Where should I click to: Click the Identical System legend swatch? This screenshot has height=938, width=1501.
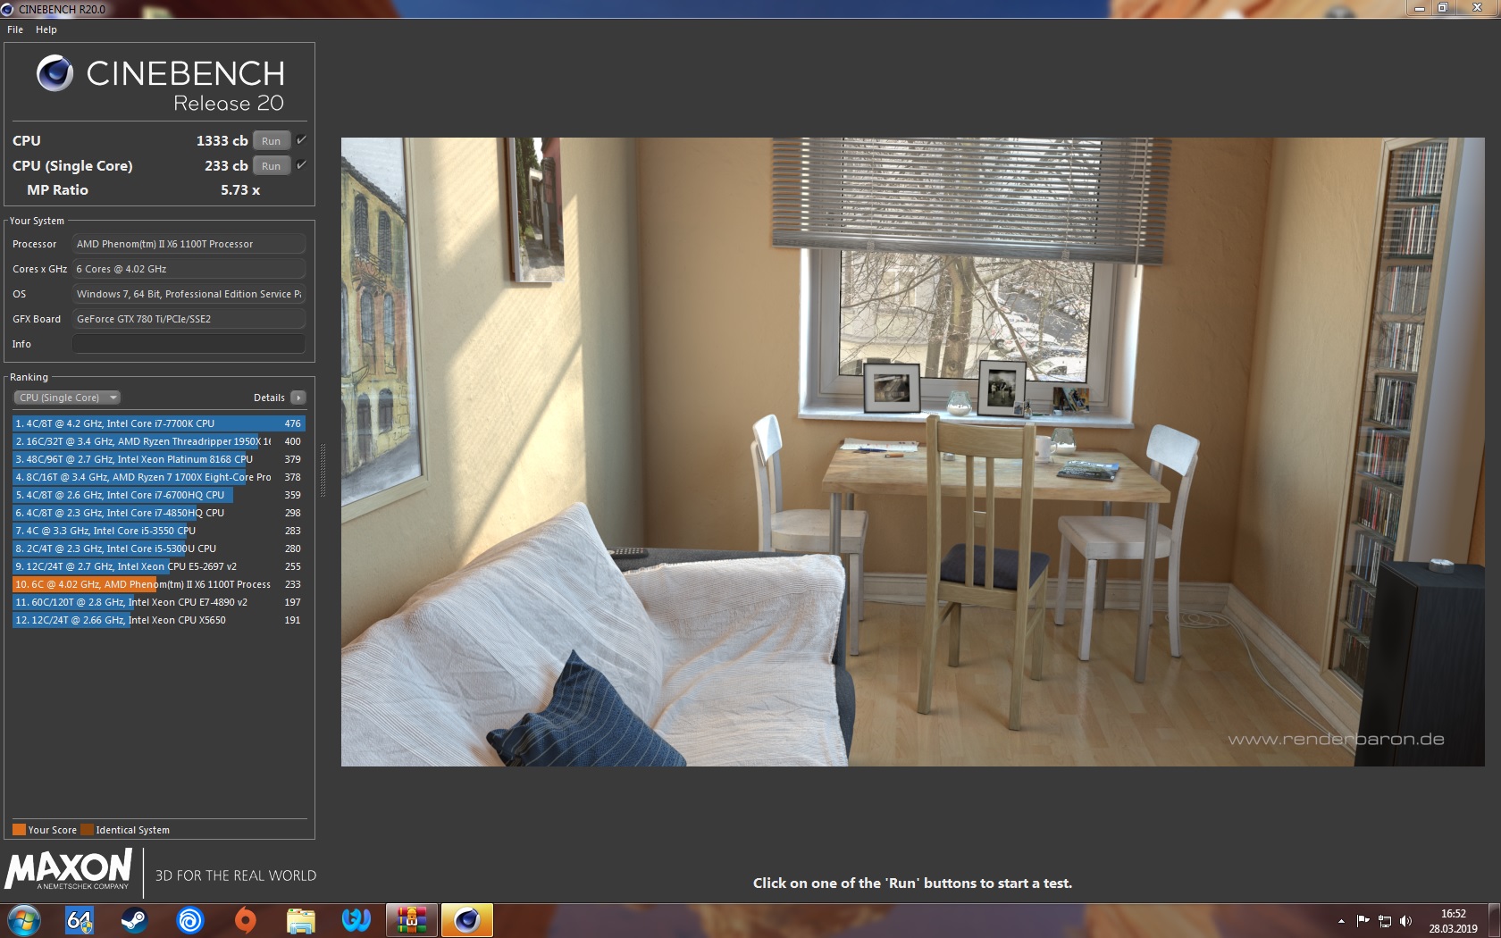tap(87, 830)
